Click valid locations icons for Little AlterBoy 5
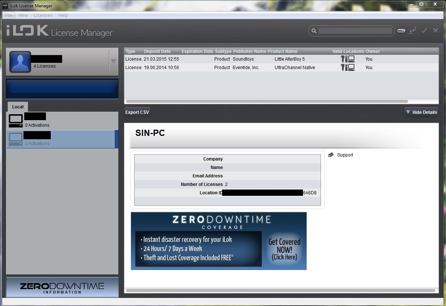 347,59
